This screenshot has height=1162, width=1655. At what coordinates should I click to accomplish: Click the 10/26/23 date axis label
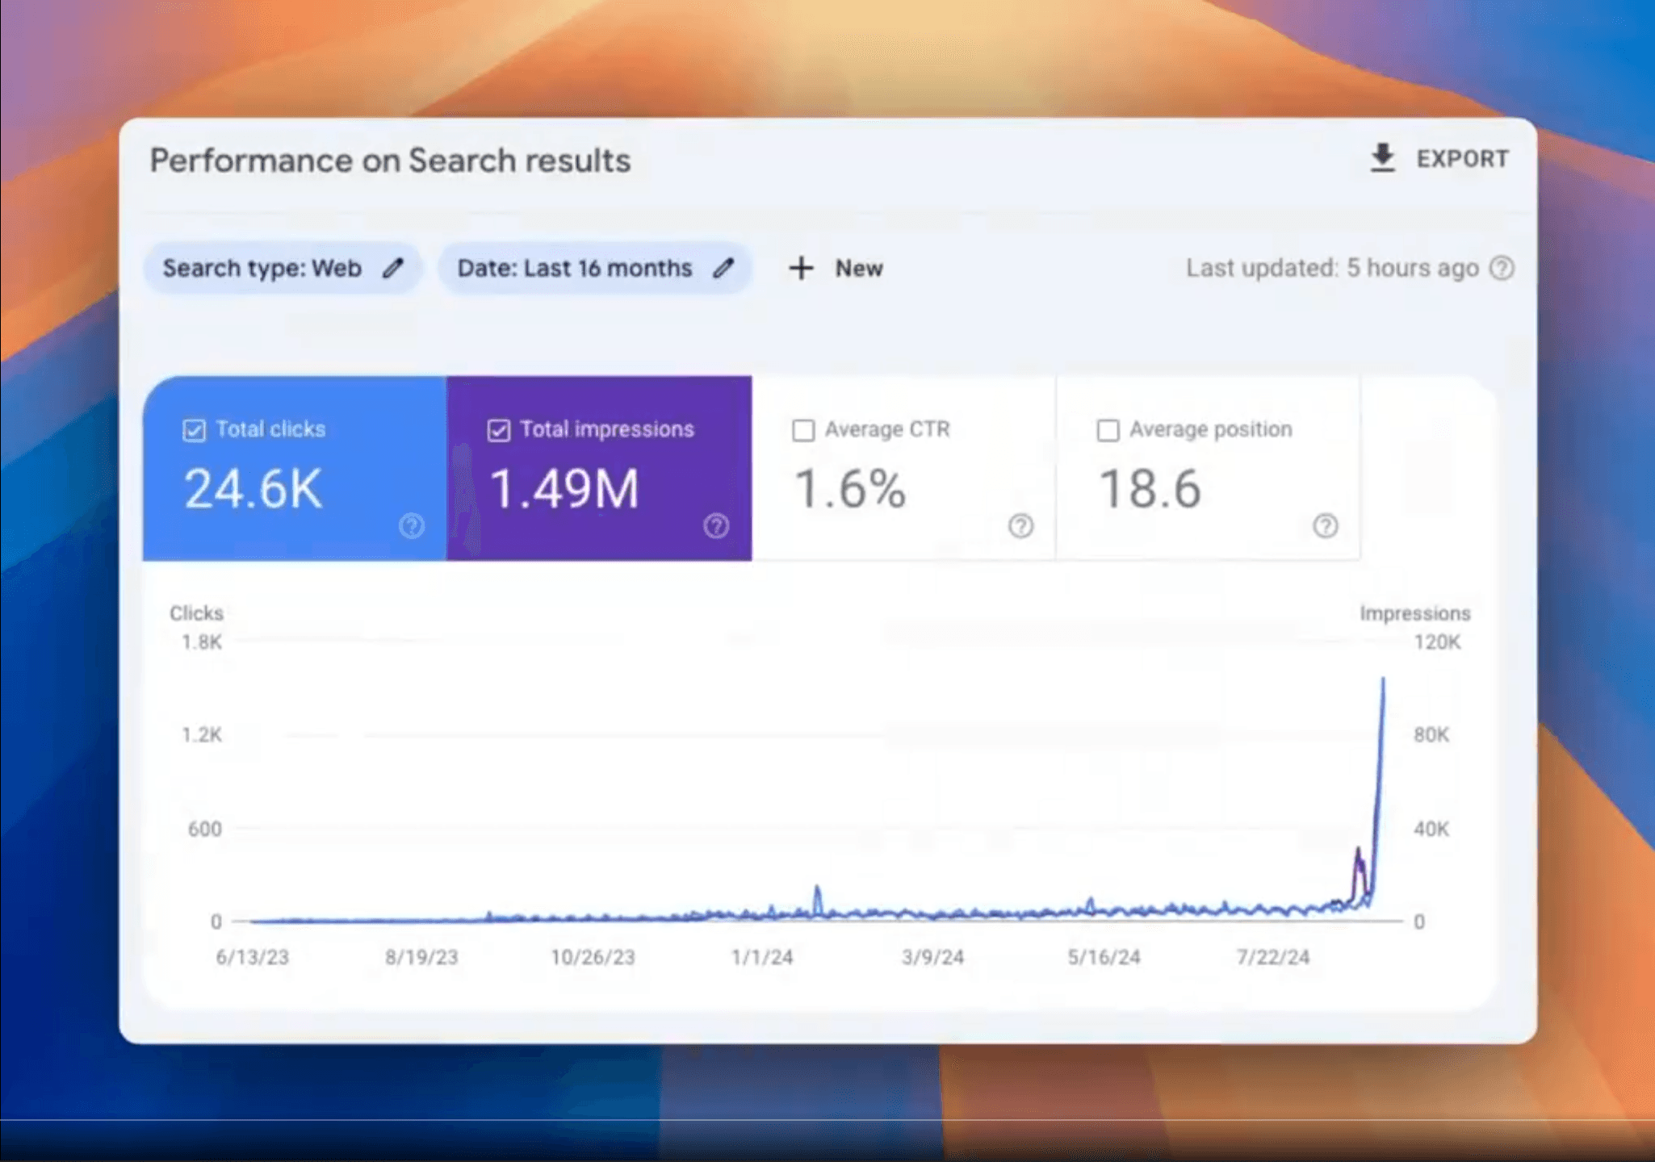click(x=593, y=957)
